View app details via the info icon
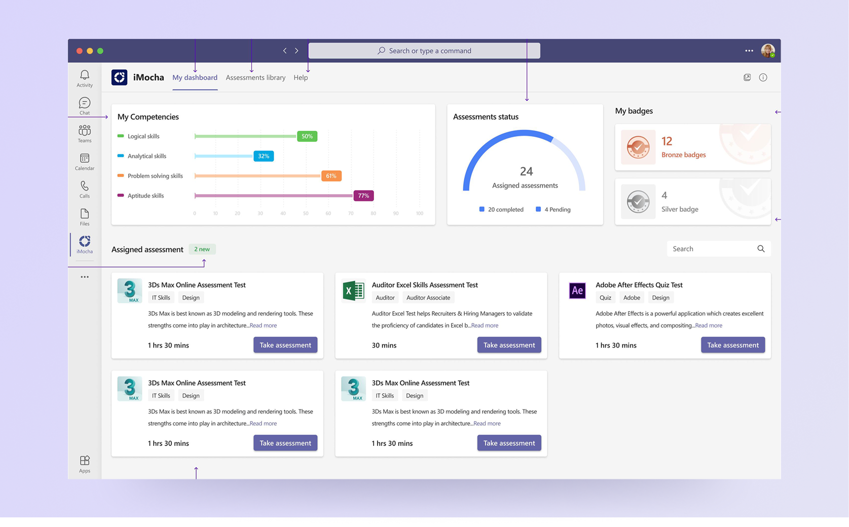The width and height of the screenshot is (849, 527). (x=763, y=77)
